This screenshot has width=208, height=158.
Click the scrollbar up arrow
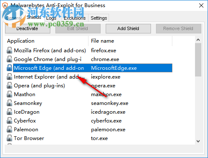point(198,40)
